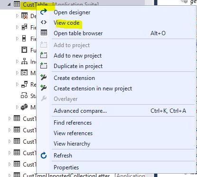Open View hierarchy menu item

click(72, 144)
